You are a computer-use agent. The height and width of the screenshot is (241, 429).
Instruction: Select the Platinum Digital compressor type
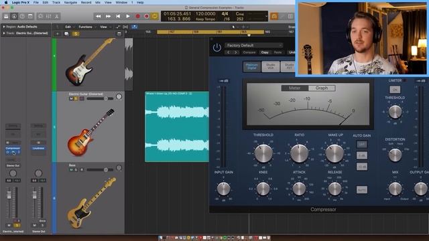(252, 66)
